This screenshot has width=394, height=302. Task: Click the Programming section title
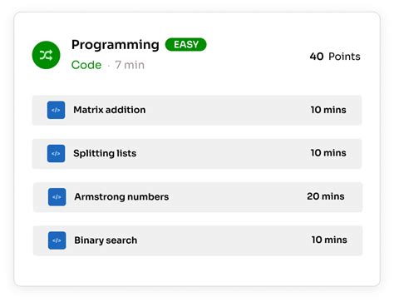point(116,45)
